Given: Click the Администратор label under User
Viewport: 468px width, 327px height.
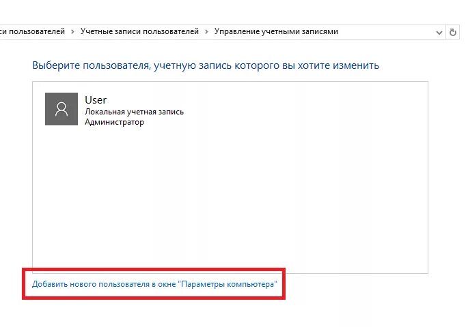Looking at the screenshot, I should (114, 122).
